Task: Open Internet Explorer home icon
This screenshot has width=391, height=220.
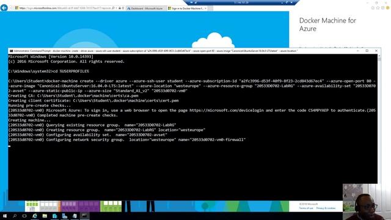Action: (x=373, y=8)
